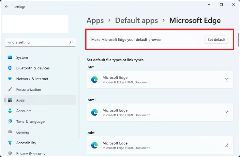Click 'Make Microsoft Edge your default browser' text
This screenshot has height=157, width=240.
pyautogui.click(x=127, y=40)
